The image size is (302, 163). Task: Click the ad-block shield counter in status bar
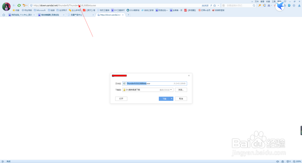[x=288, y=161]
